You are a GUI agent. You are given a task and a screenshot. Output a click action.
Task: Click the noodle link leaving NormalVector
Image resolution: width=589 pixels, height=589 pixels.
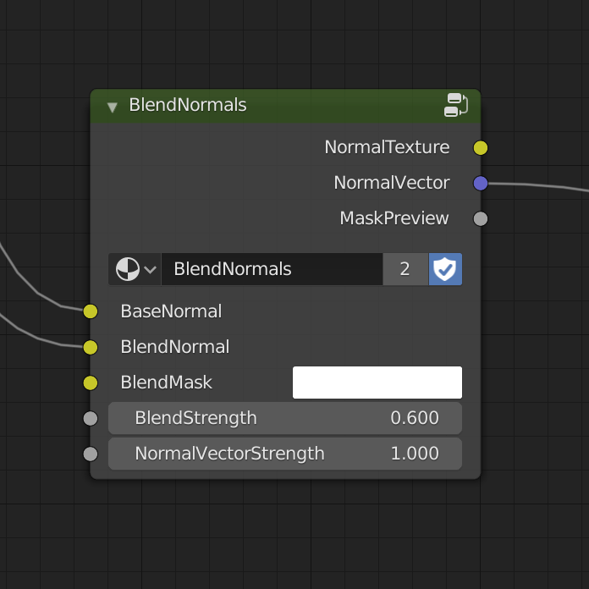tap(542, 184)
